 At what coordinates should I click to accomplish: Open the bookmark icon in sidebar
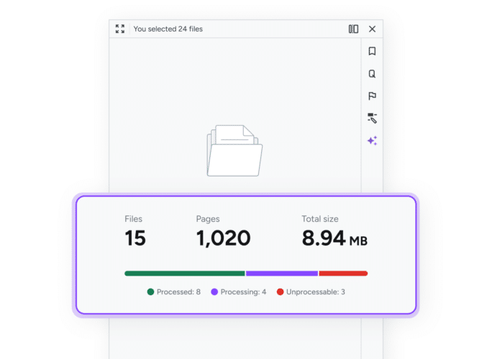[x=372, y=51]
